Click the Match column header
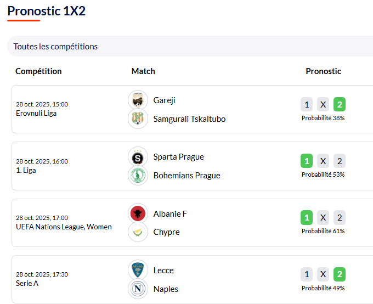 pos(143,71)
